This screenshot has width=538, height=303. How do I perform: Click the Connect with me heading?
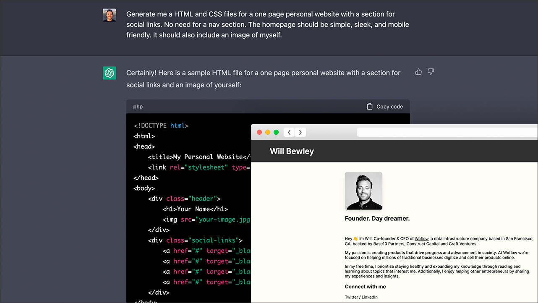point(365,287)
